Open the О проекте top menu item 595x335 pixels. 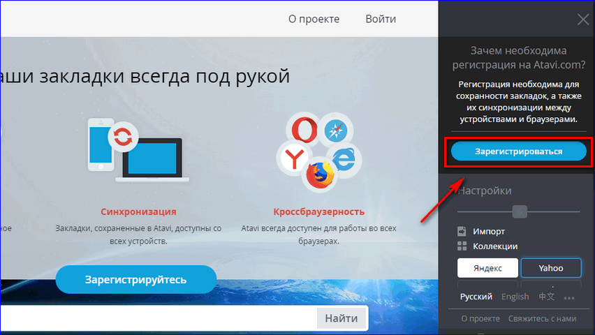tap(314, 19)
